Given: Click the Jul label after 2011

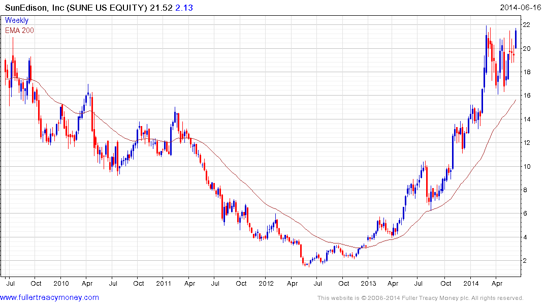Looking at the screenshot, I should [215, 283].
